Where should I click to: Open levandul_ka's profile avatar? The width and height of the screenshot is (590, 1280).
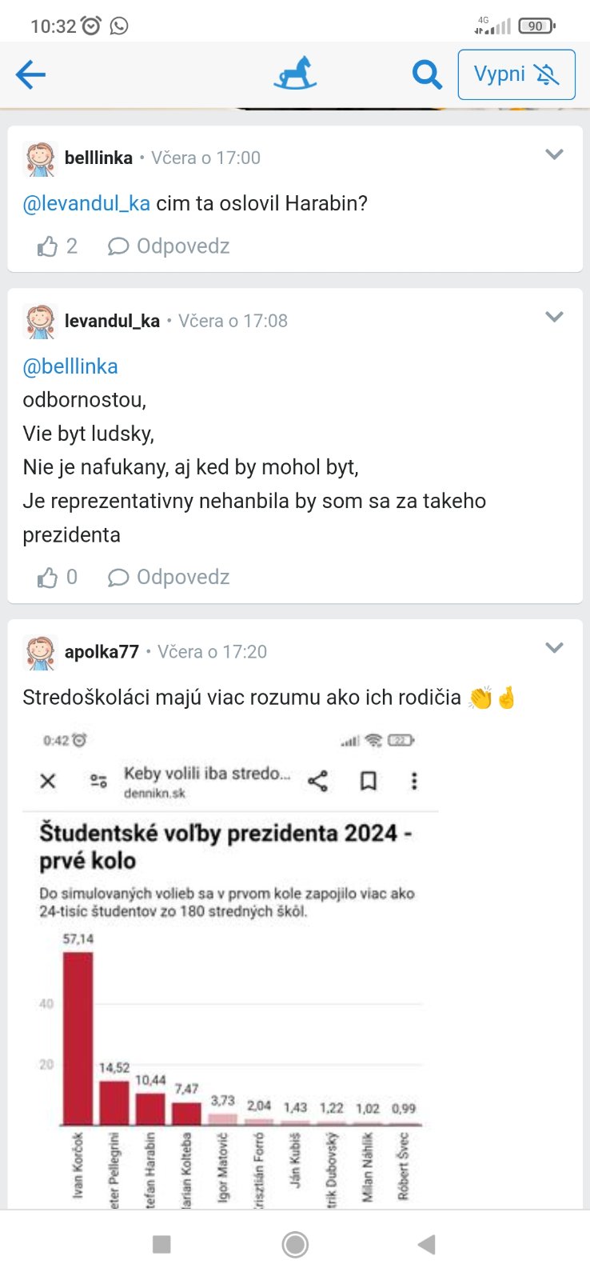pyautogui.click(x=39, y=322)
